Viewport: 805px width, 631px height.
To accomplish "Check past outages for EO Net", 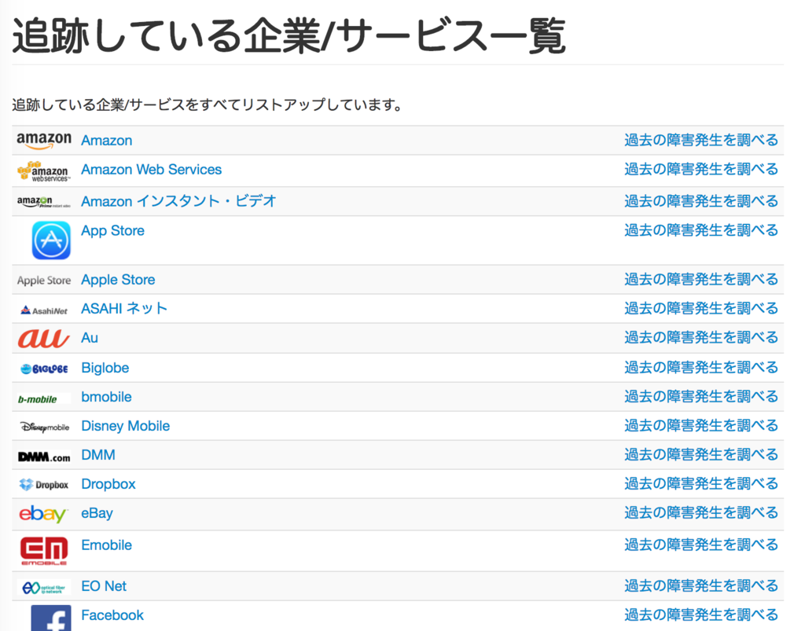I will tap(701, 586).
